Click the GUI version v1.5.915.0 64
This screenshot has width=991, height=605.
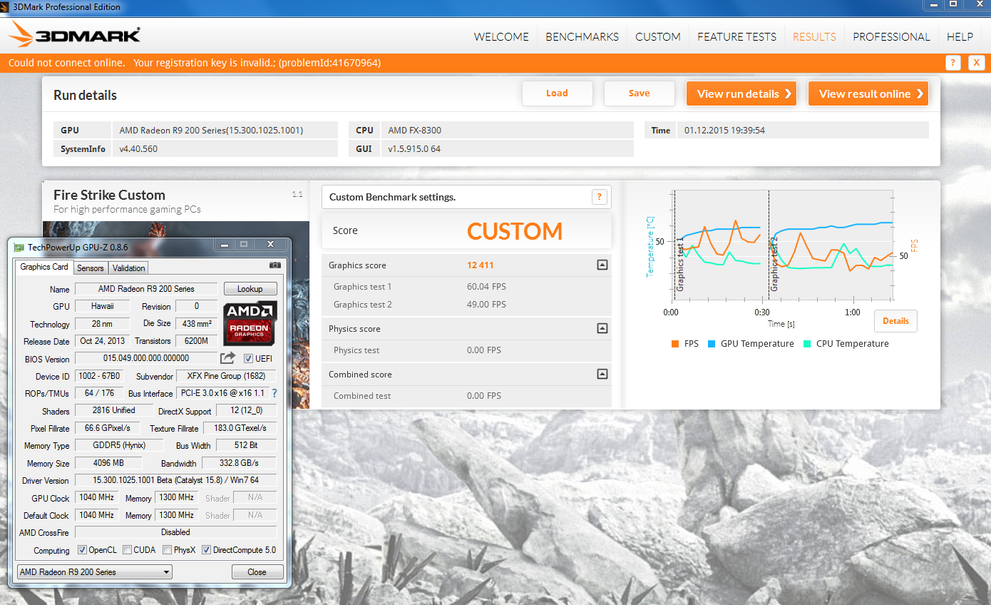pos(415,149)
